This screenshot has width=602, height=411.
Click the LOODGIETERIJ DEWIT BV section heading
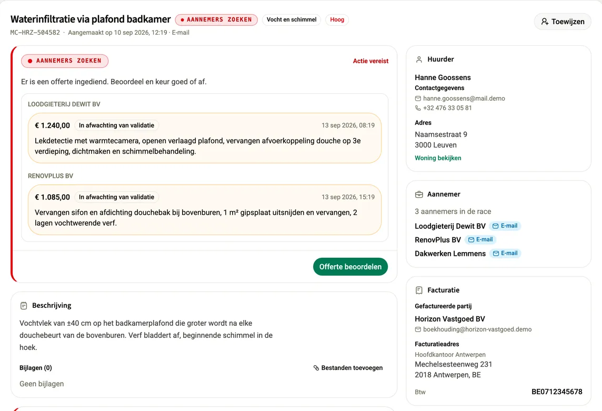coord(64,104)
